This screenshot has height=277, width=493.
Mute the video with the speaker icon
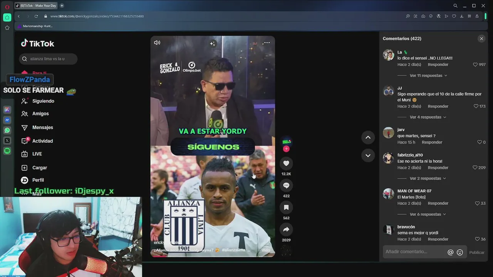[157, 43]
